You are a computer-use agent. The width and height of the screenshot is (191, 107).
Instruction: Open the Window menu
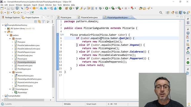(x=66, y=5)
